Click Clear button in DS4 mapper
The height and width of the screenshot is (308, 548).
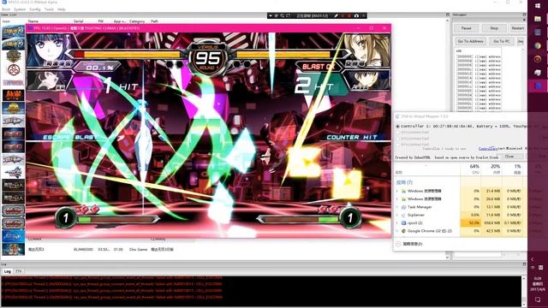tap(509, 157)
